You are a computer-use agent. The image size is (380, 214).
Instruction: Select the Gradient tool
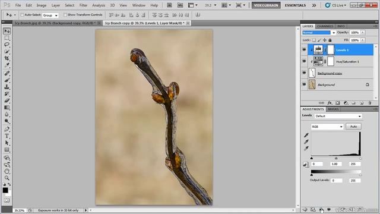point(7,107)
